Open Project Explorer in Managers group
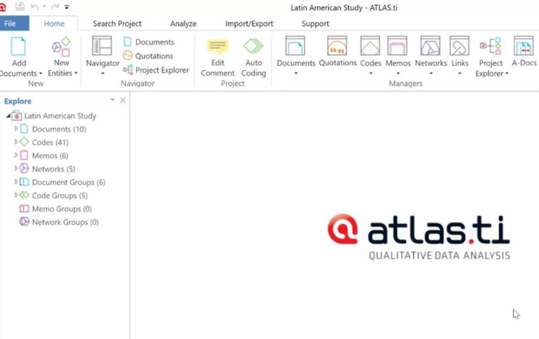539x339 pixels. point(491,46)
